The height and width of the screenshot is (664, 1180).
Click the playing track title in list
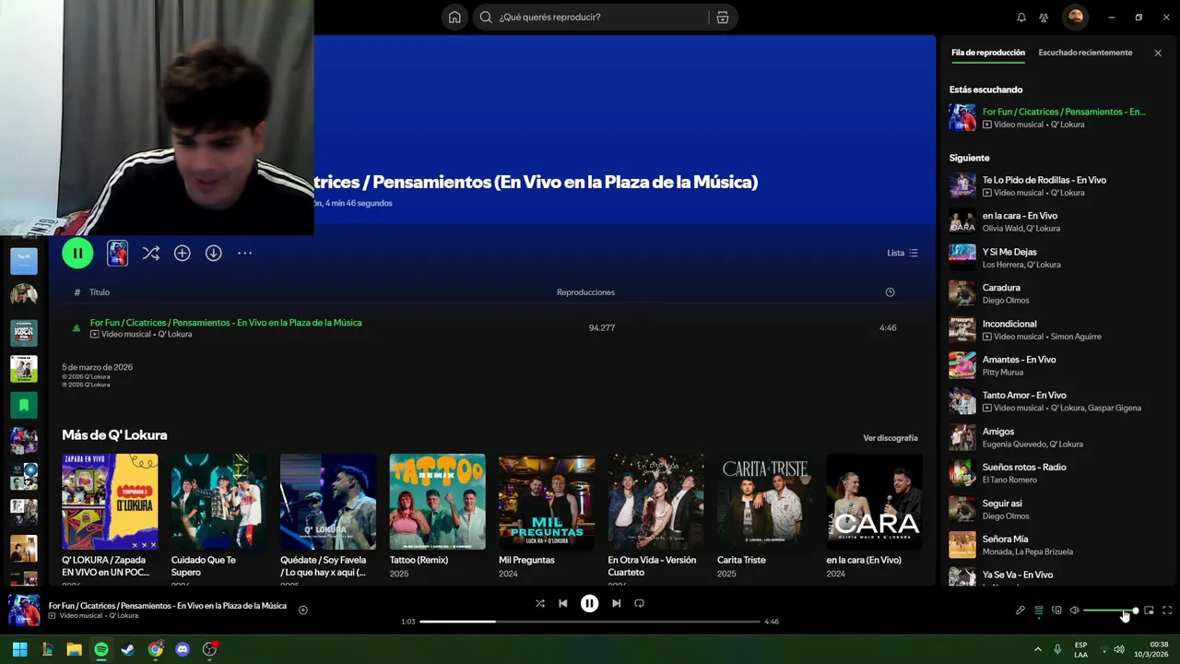click(x=226, y=323)
